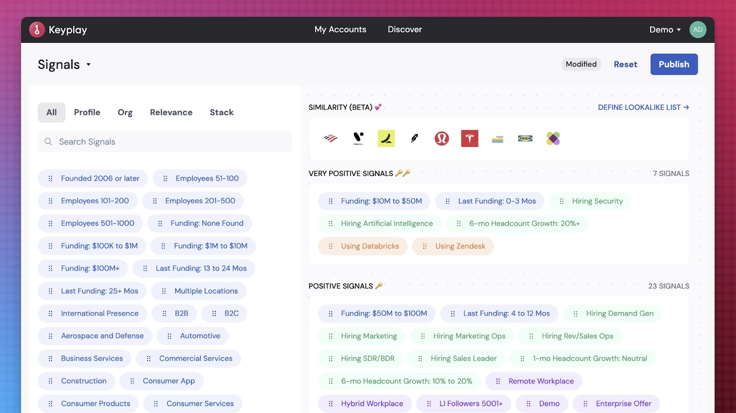Viewport: 736px width, 413px height.
Task: Grab the drag handle on Using Zendesk
Action: coord(425,246)
